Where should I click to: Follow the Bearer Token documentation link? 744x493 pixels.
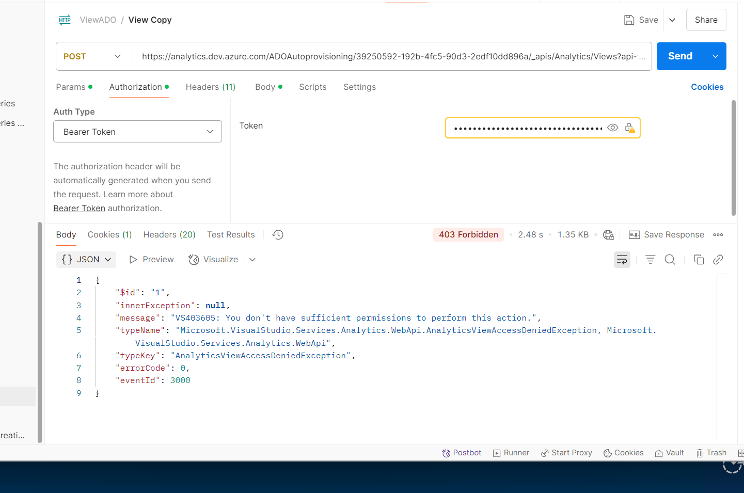point(80,209)
